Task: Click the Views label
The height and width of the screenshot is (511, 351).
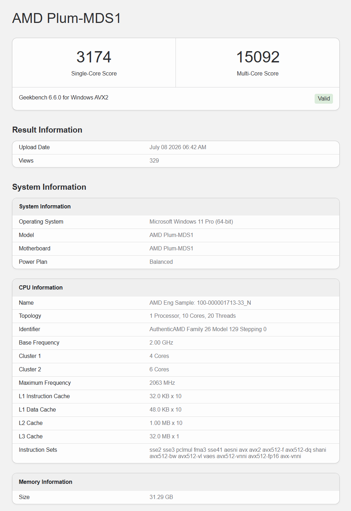Action: [26, 160]
